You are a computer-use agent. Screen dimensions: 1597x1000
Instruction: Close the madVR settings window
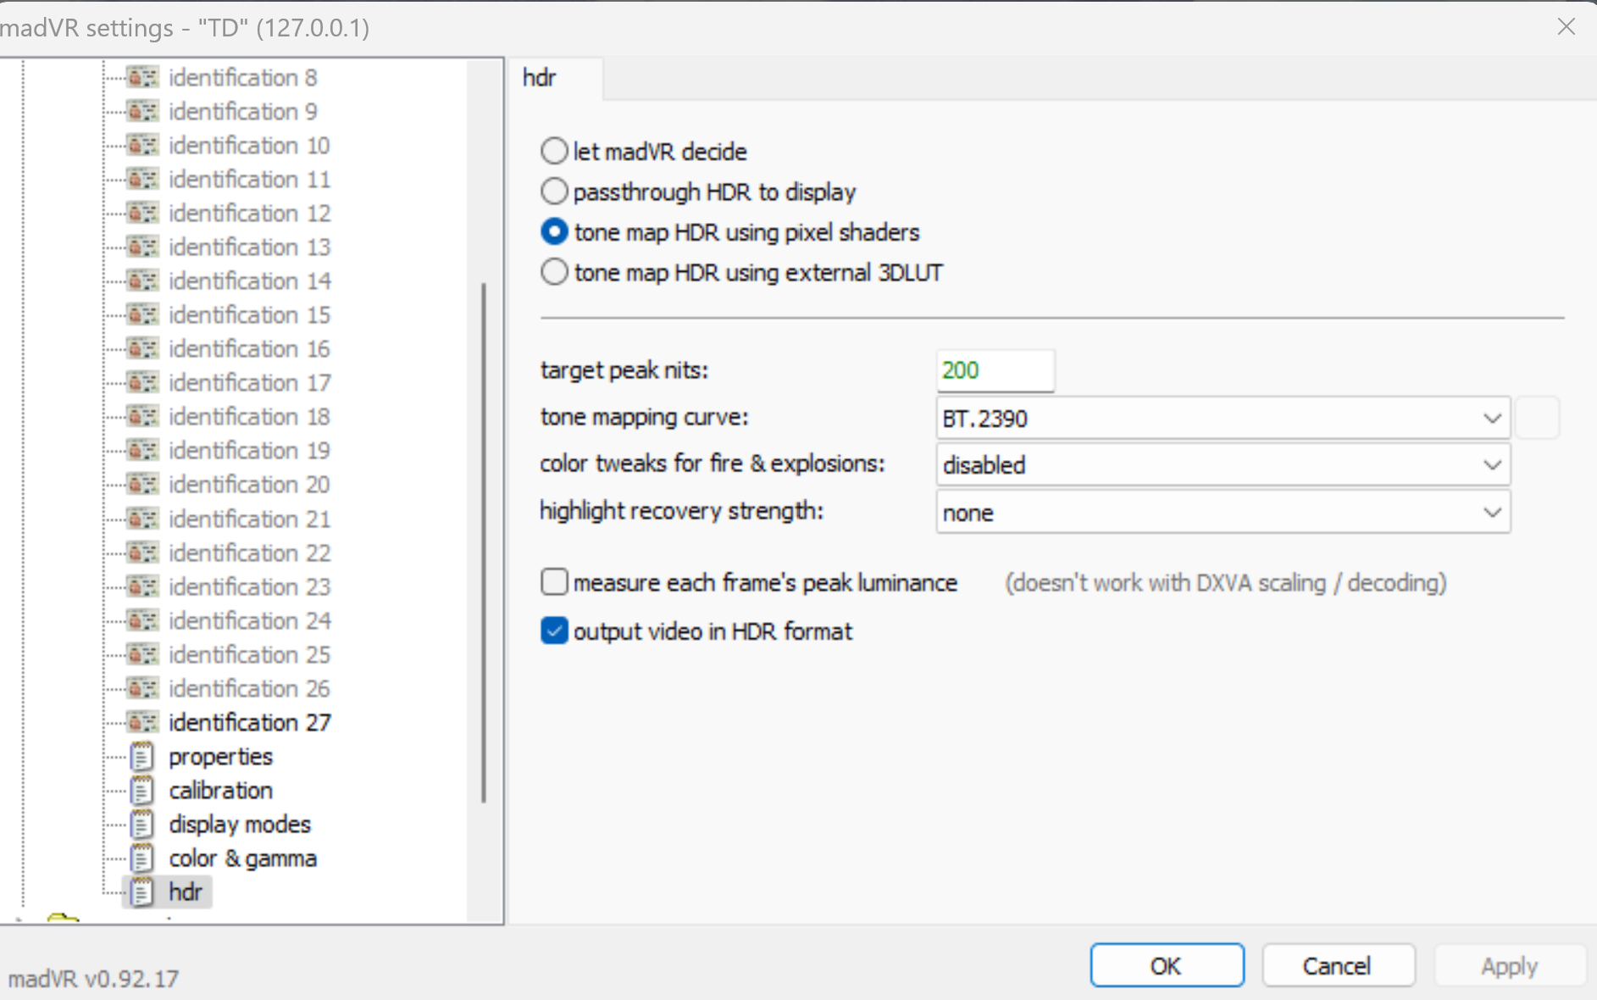point(1566,27)
